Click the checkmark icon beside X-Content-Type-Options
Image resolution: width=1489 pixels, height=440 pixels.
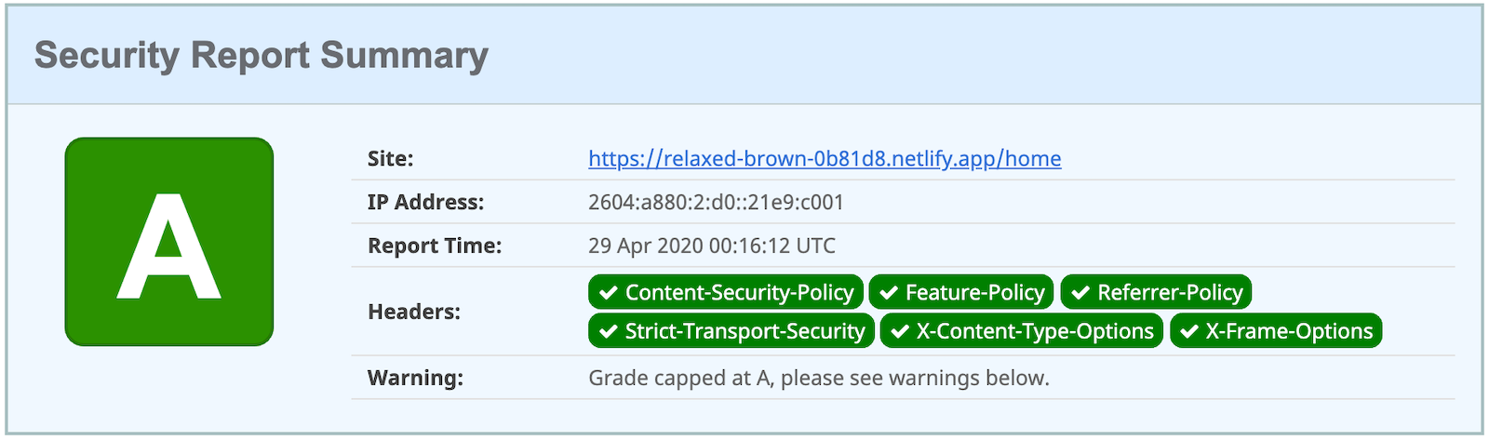coord(900,331)
